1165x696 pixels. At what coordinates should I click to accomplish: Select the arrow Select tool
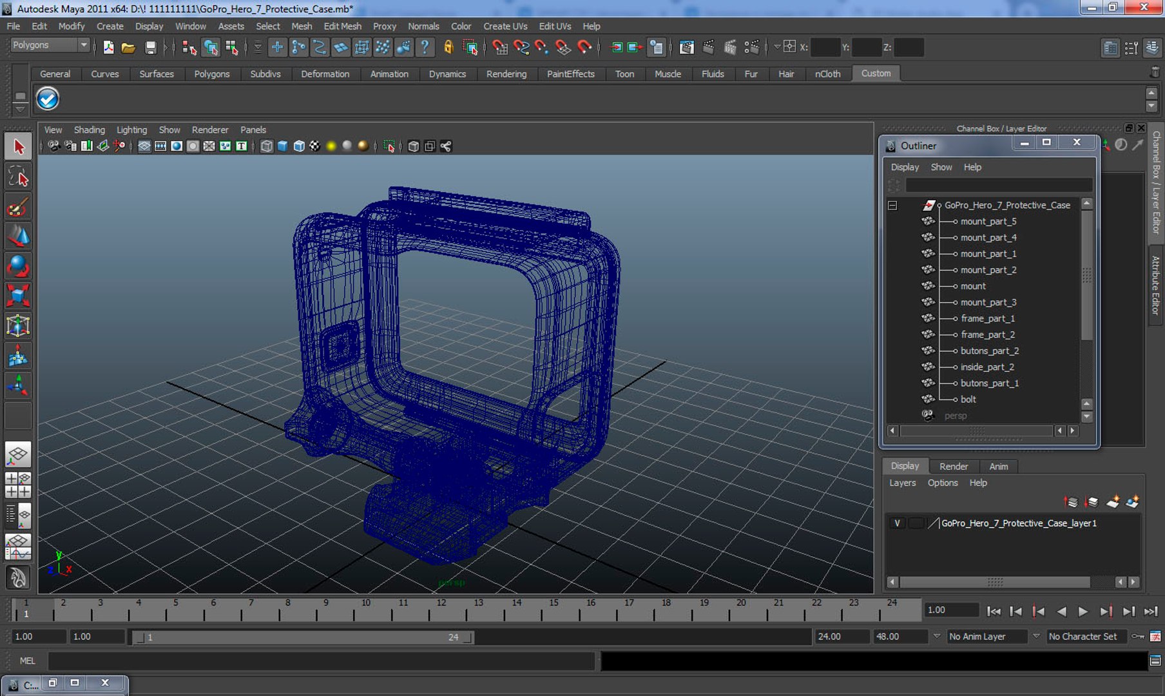(18, 147)
